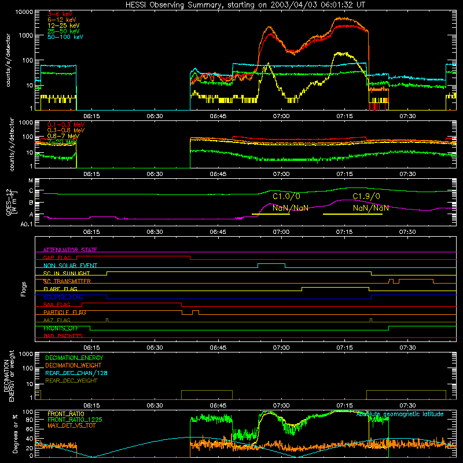
Task: Click the REAR_DEC_WEIGHT legend label
Action: coord(71,381)
